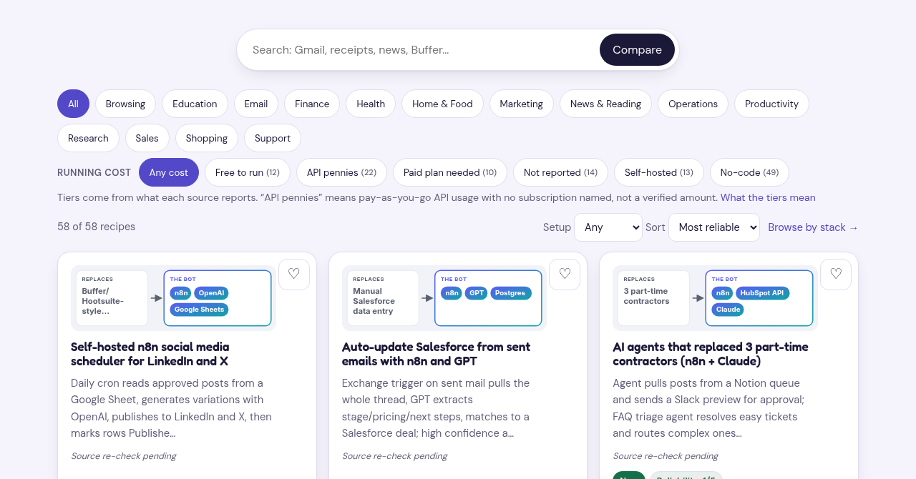Switch to Productivity category
Image resolution: width=916 pixels, height=479 pixels.
tap(771, 104)
